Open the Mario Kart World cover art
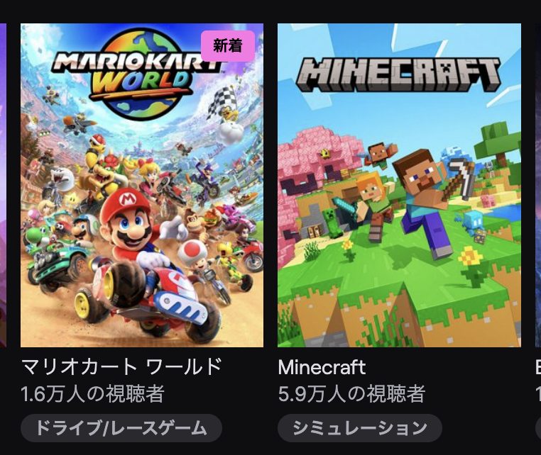Viewport: 541px width, 455px height. 142,185
